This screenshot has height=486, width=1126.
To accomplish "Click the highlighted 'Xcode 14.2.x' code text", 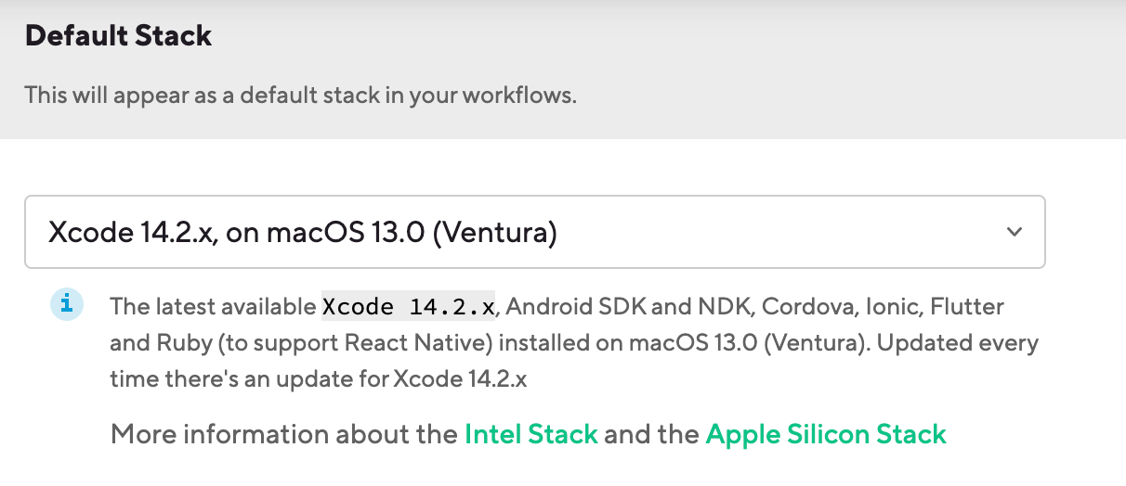I will click(409, 306).
